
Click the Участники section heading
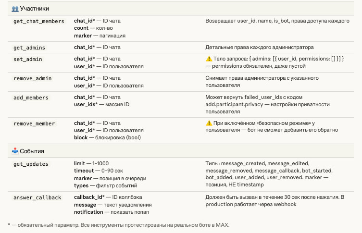click(34, 9)
